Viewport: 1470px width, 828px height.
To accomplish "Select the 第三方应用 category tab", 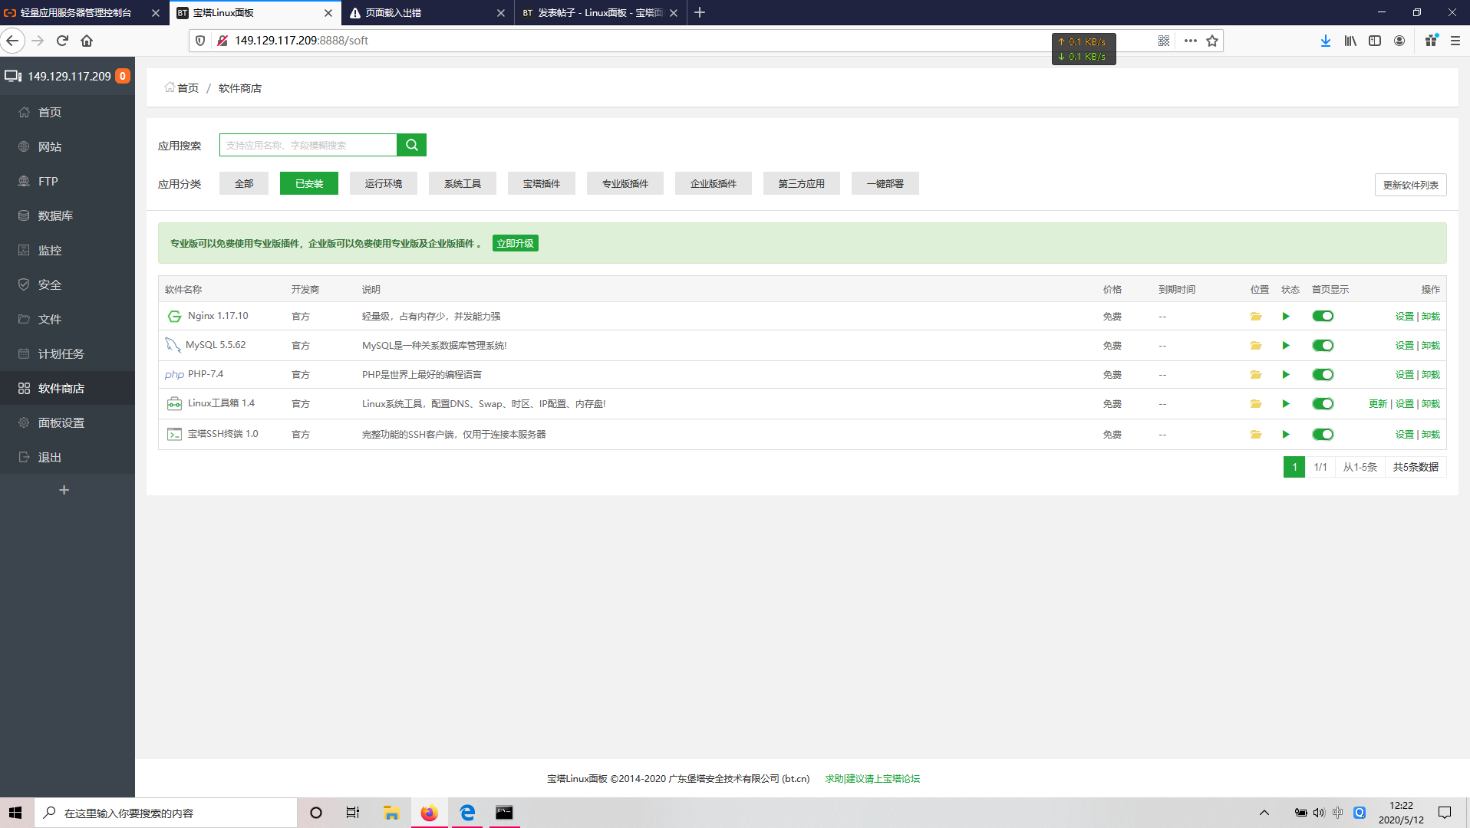I will [802, 183].
